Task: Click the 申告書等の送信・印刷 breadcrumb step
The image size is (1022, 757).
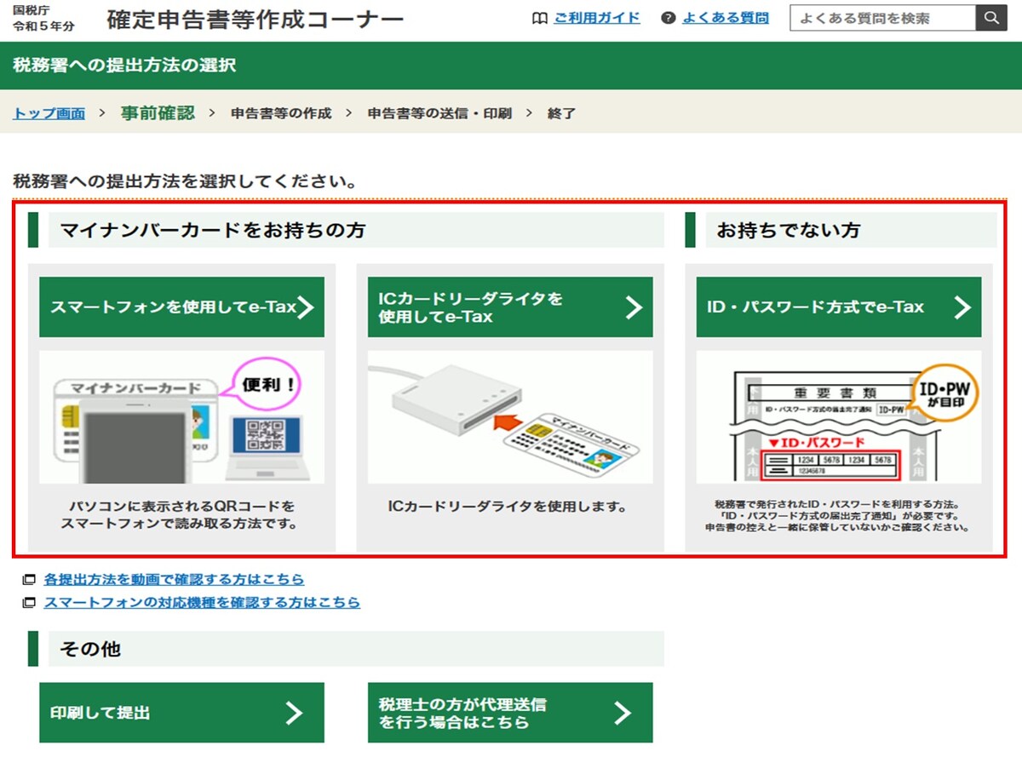Action: 439,113
